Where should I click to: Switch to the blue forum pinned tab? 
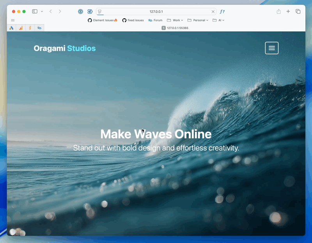[x=39, y=28]
